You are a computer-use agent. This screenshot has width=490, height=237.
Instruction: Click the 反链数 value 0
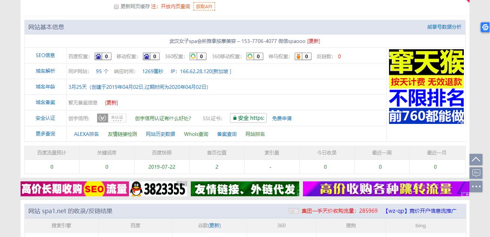pos(339,56)
